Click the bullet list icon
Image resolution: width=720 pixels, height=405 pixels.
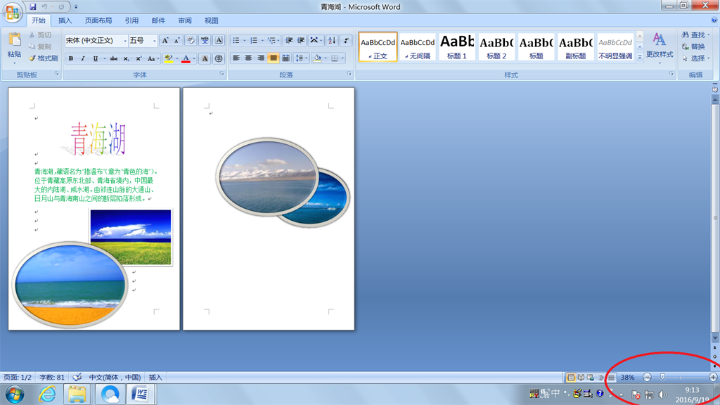(x=236, y=40)
